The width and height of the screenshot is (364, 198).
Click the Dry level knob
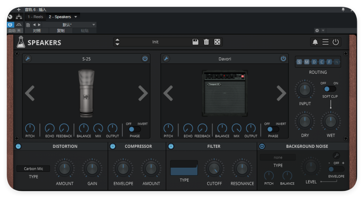[x=305, y=121]
